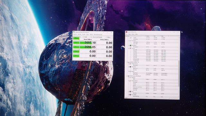The width and height of the screenshot is (206, 116).
Task: Click the Fans group fan icon
Action: click(x=130, y=92)
